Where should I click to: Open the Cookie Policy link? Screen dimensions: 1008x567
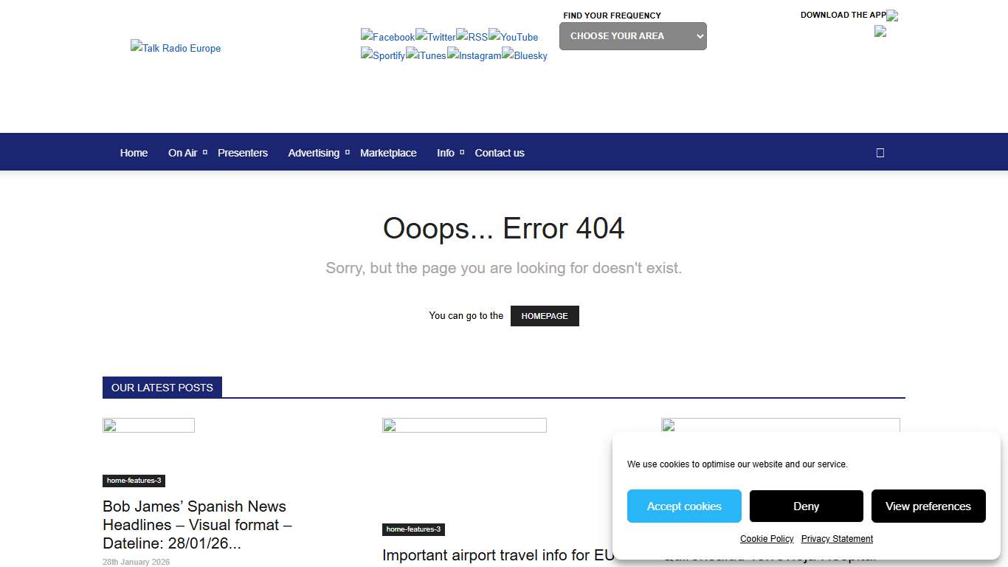[x=767, y=539]
